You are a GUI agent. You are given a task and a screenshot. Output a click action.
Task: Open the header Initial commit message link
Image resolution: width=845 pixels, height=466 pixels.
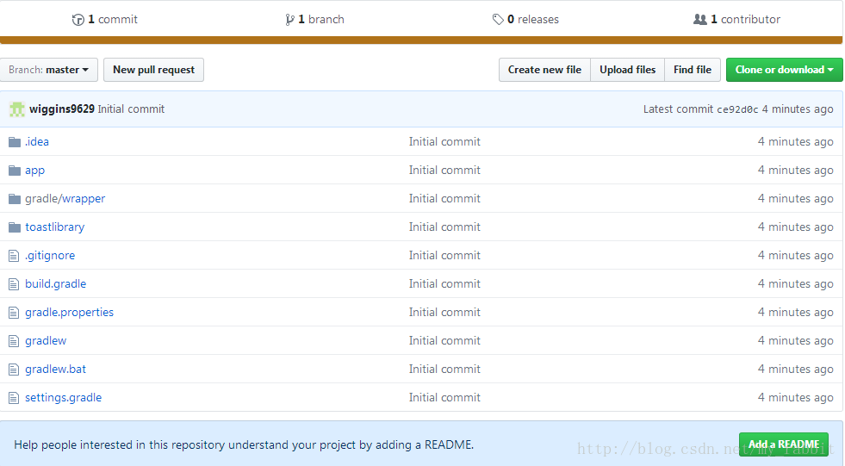[131, 109]
